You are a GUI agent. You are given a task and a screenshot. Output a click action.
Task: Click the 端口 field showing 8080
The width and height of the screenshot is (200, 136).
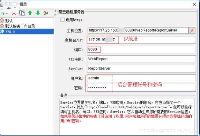pyautogui.click(x=141, y=50)
